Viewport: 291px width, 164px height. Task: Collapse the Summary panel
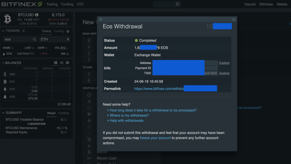tap(3, 113)
